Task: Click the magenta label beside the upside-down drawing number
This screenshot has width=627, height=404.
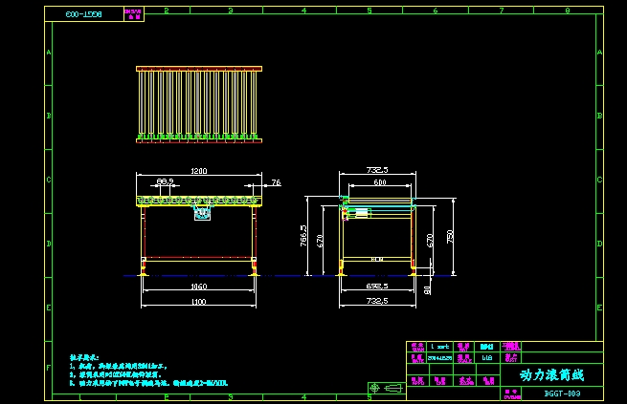Action: 134,14
